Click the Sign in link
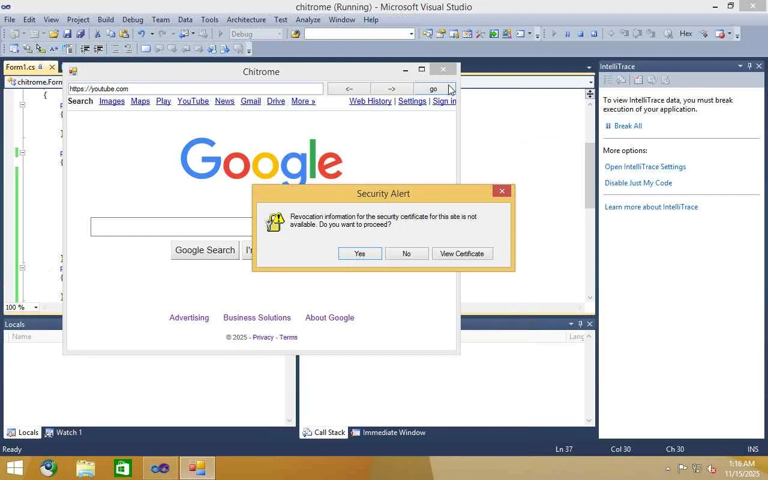The height and width of the screenshot is (480, 768). click(x=445, y=101)
